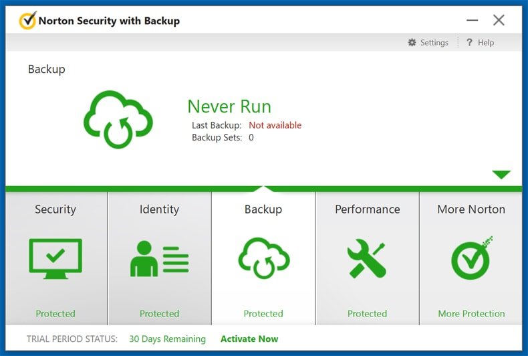Open the More Norton tab label
Image resolution: width=528 pixels, height=356 pixels.
(x=471, y=209)
